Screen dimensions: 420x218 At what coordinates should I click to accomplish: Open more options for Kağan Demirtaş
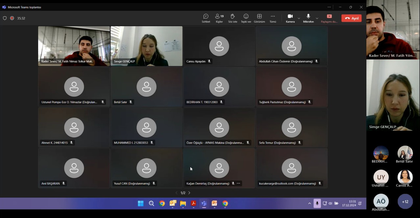[x=238, y=184]
